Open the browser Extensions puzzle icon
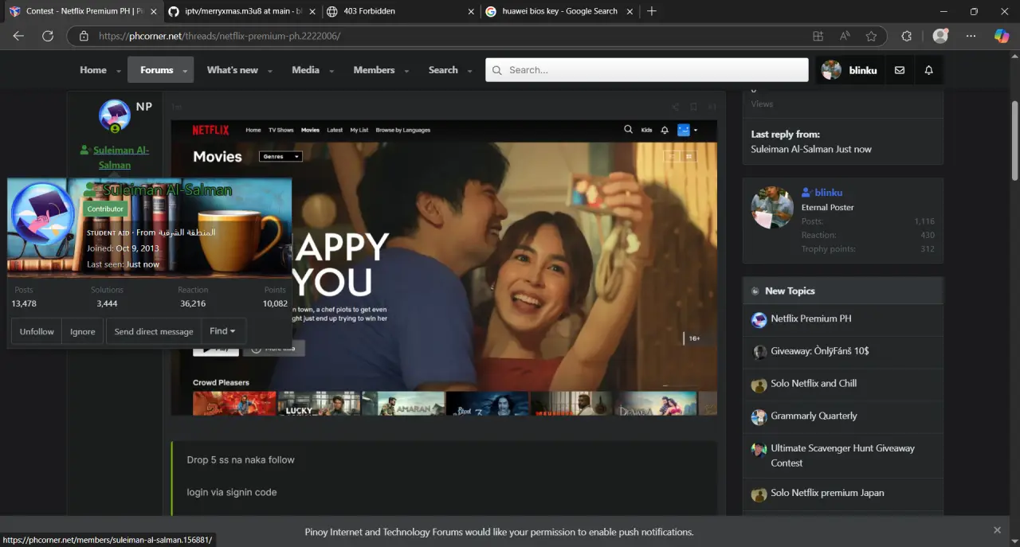 click(x=906, y=36)
